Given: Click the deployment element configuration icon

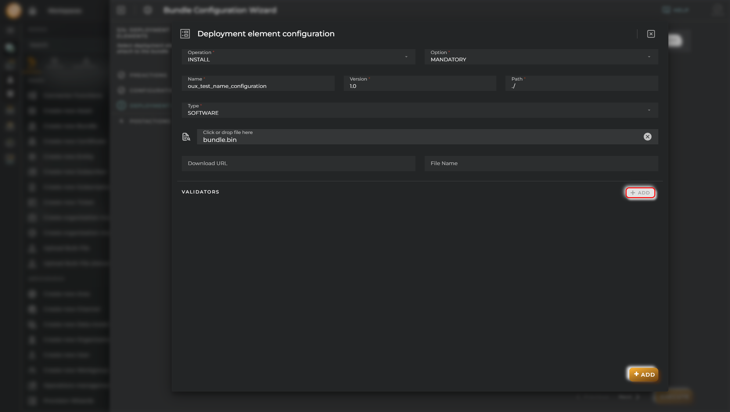Looking at the screenshot, I should [x=185, y=34].
